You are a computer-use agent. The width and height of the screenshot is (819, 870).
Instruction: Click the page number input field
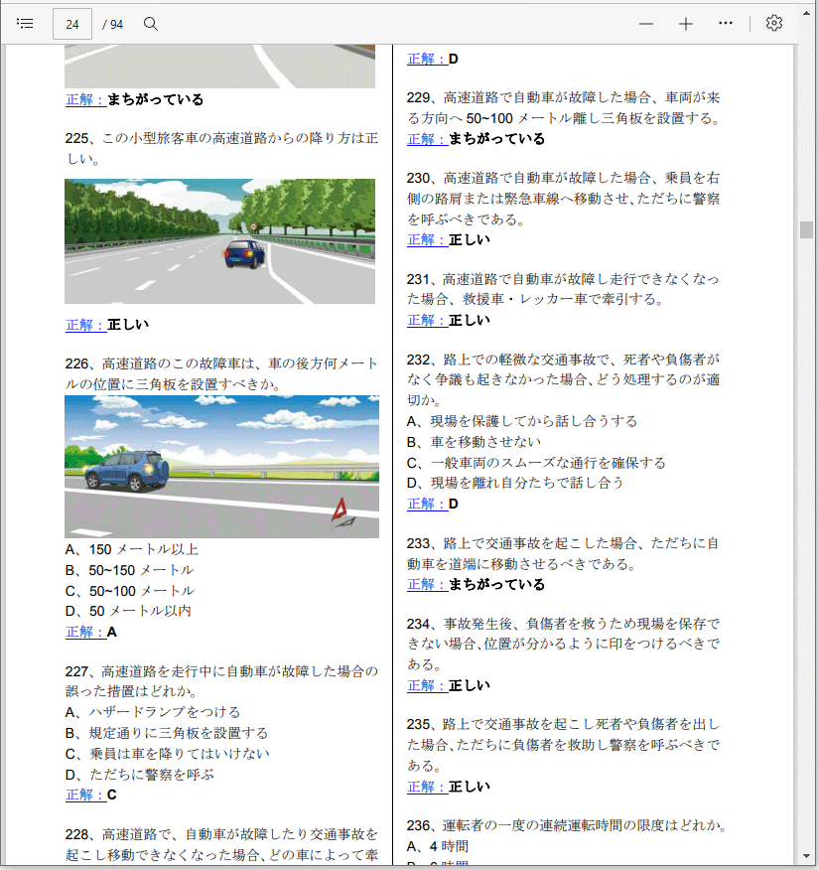[72, 24]
